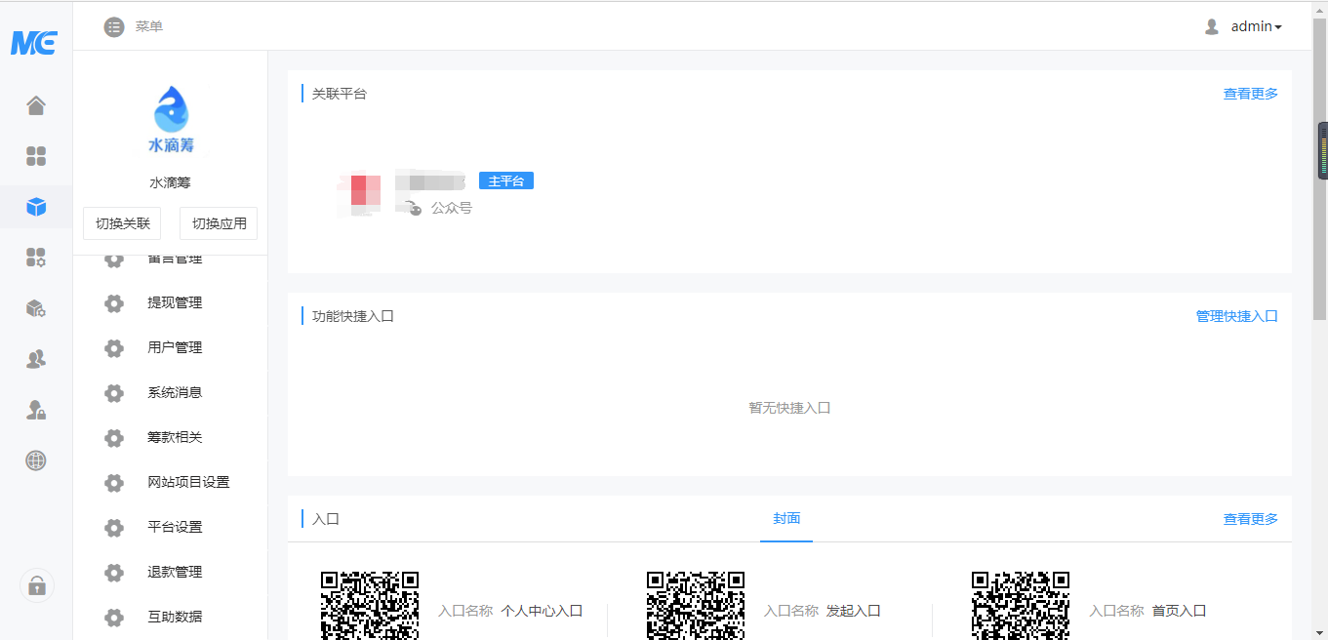Click the 水滴筹 name under the logo
This screenshot has width=1328, height=640.
click(x=170, y=182)
